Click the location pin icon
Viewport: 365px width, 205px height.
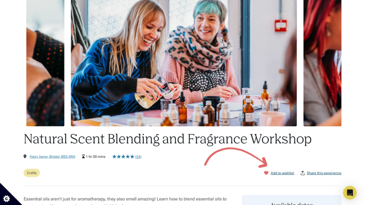click(x=25, y=157)
